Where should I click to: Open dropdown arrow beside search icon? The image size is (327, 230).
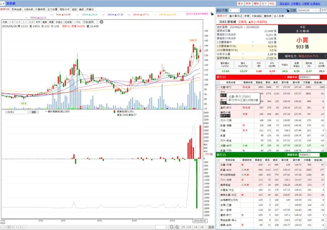(4, 4)
